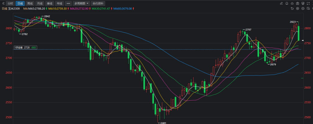The height and width of the screenshot is (124, 313).
Task: Click the undo arrow icon
Action: pyautogui.click(x=292, y=8)
